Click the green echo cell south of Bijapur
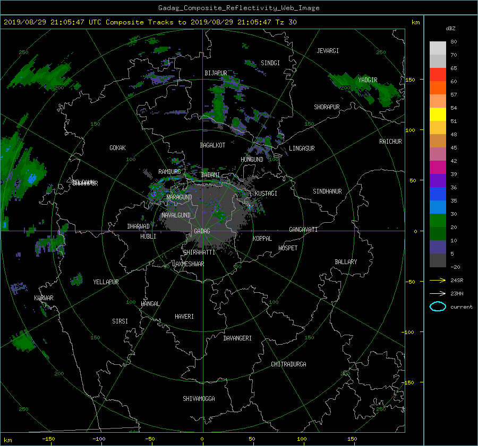The height and width of the screenshot is (446, 478). tap(219, 105)
